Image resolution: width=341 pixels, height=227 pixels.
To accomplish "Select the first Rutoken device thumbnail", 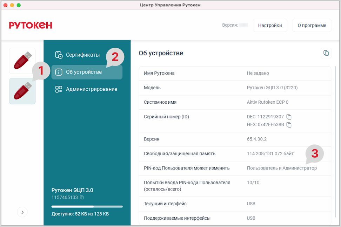I will 22,61.
